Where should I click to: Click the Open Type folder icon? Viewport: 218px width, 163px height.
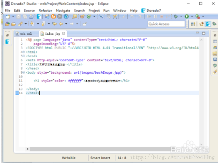pos(75,16)
